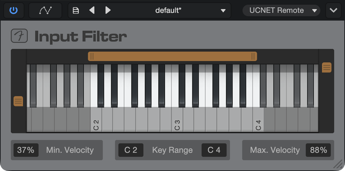Load the next preset with right arrow

tap(108, 10)
